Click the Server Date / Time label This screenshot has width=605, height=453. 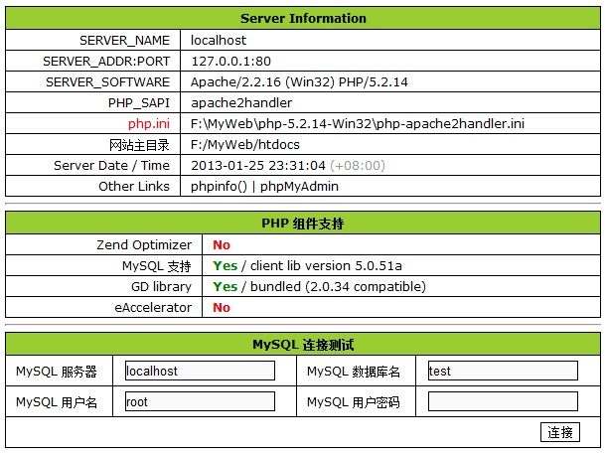pos(111,166)
